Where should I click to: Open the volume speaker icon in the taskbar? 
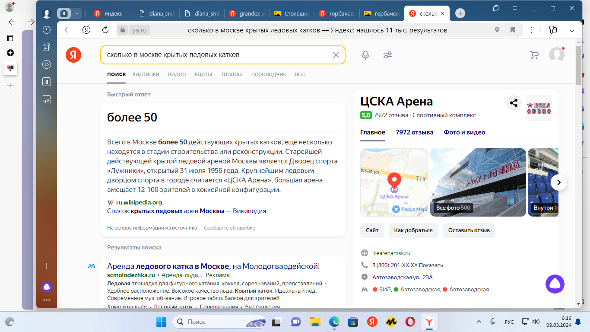(x=536, y=322)
